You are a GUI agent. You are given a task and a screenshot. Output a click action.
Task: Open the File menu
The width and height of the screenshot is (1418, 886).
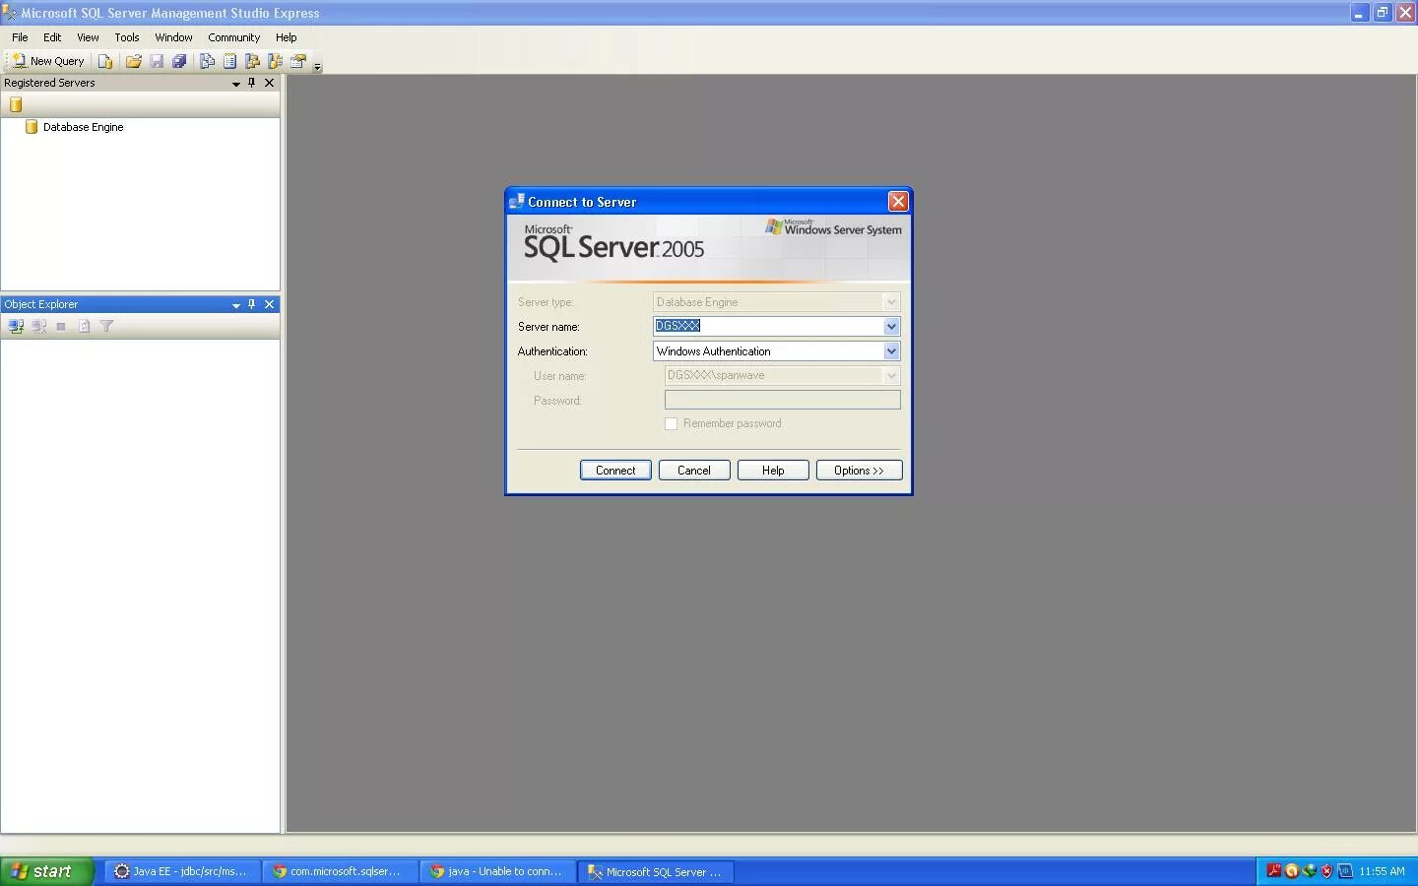tap(20, 37)
